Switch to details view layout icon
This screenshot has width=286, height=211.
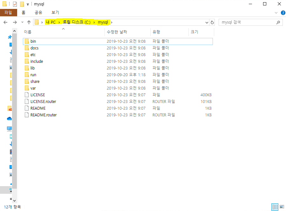pos(275,207)
